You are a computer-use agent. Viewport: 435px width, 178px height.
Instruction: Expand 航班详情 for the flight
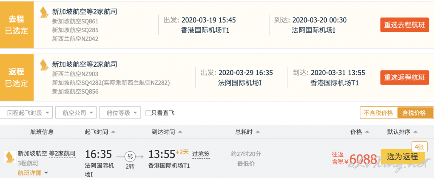tap(33, 173)
